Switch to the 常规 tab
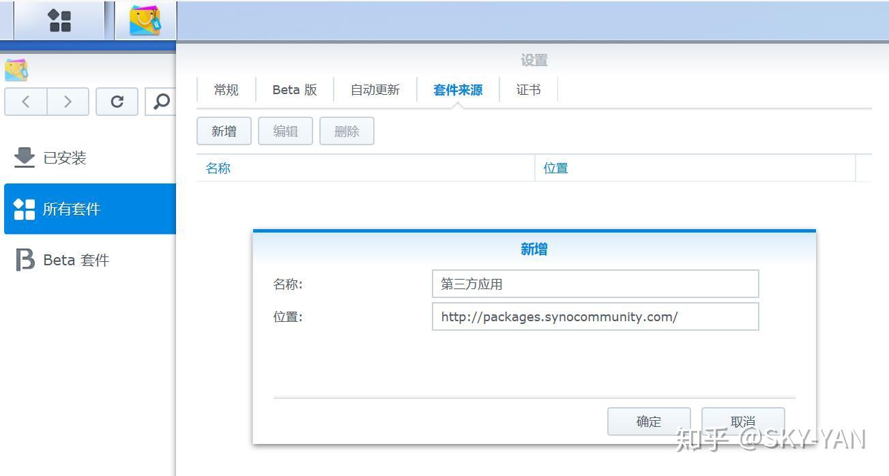889x476 pixels. click(225, 89)
